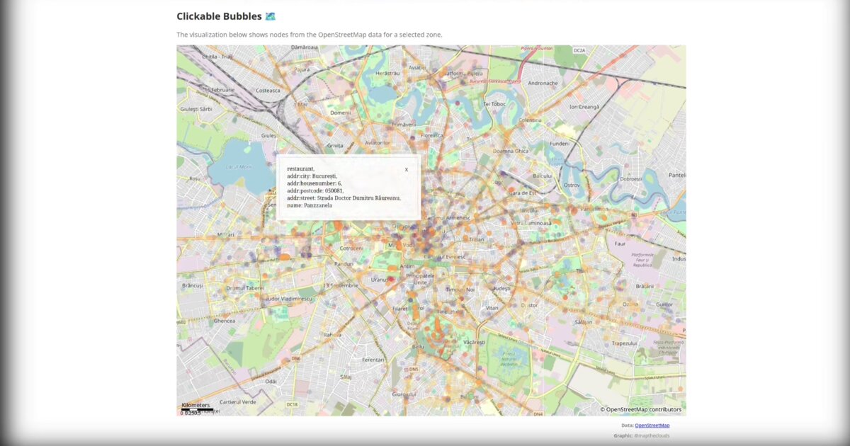Click the 'Dobroești' map label
This screenshot has width=850, height=446.
[x=630, y=179]
